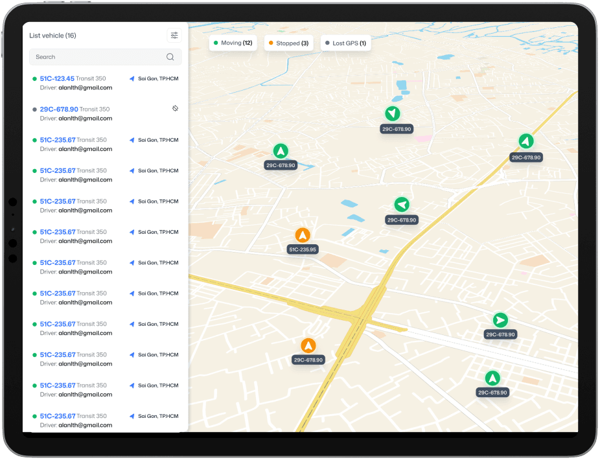
Task: Toggle the Moving (12) status filter
Action: click(233, 43)
